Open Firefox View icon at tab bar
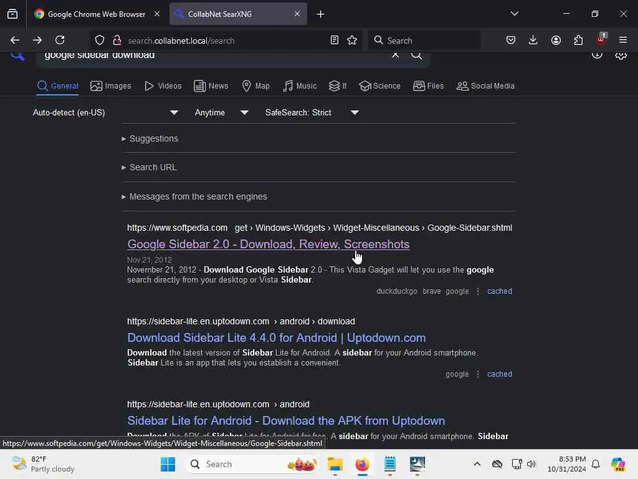The width and height of the screenshot is (638, 479). pyautogui.click(x=12, y=14)
